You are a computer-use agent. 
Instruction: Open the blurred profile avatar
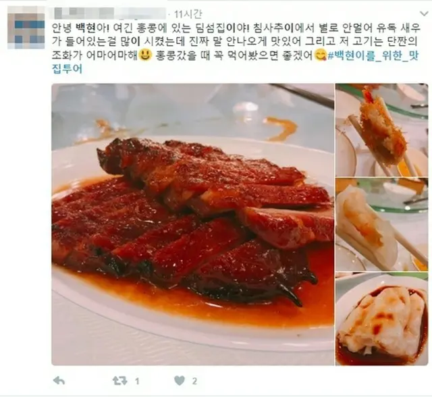pos(26,28)
